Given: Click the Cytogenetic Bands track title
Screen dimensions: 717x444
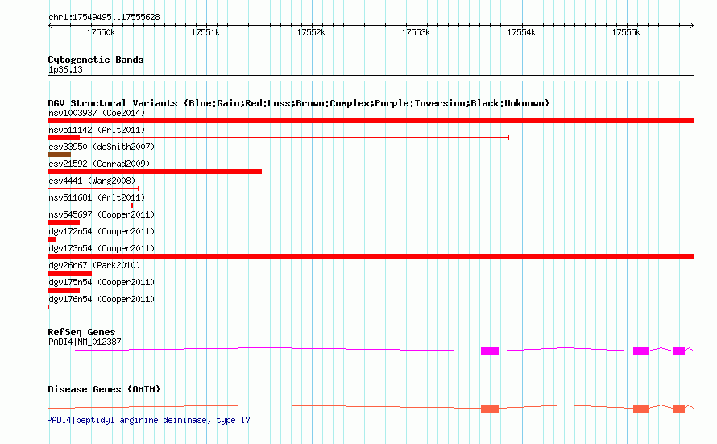Looking at the screenshot, I should coord(96,60).
